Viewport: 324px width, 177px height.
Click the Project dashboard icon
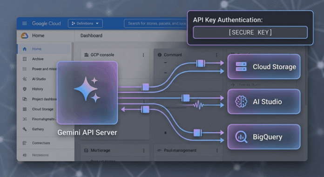(25, 99)
